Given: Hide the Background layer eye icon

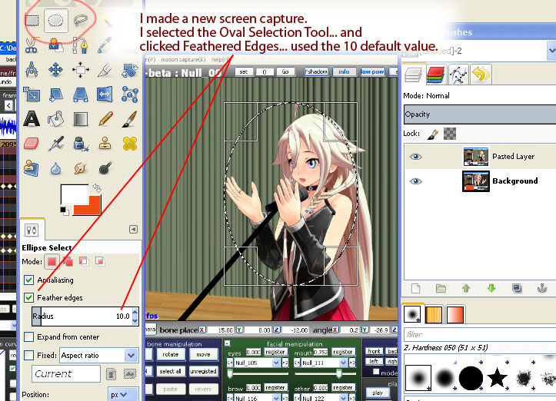Looking at the screenshot, I should (415, 181).
